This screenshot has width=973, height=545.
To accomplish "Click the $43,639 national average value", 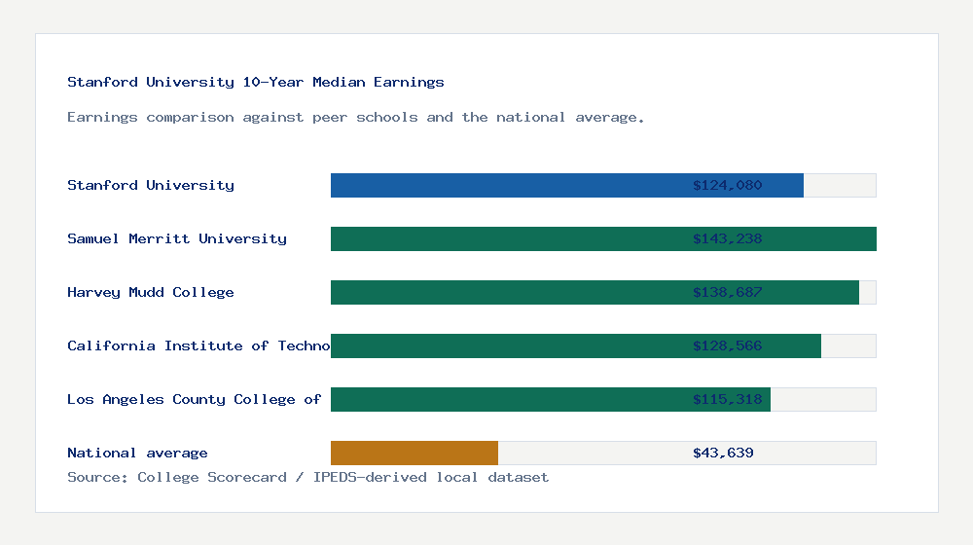I will 723,454.
